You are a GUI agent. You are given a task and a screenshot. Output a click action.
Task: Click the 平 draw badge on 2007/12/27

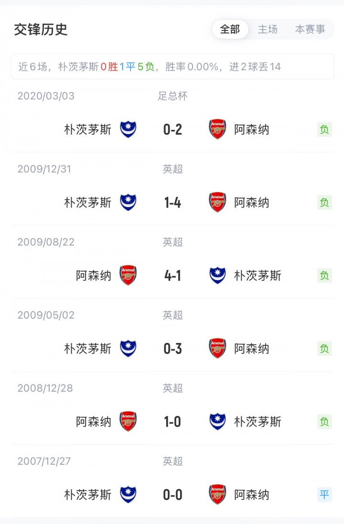(324, 495)
